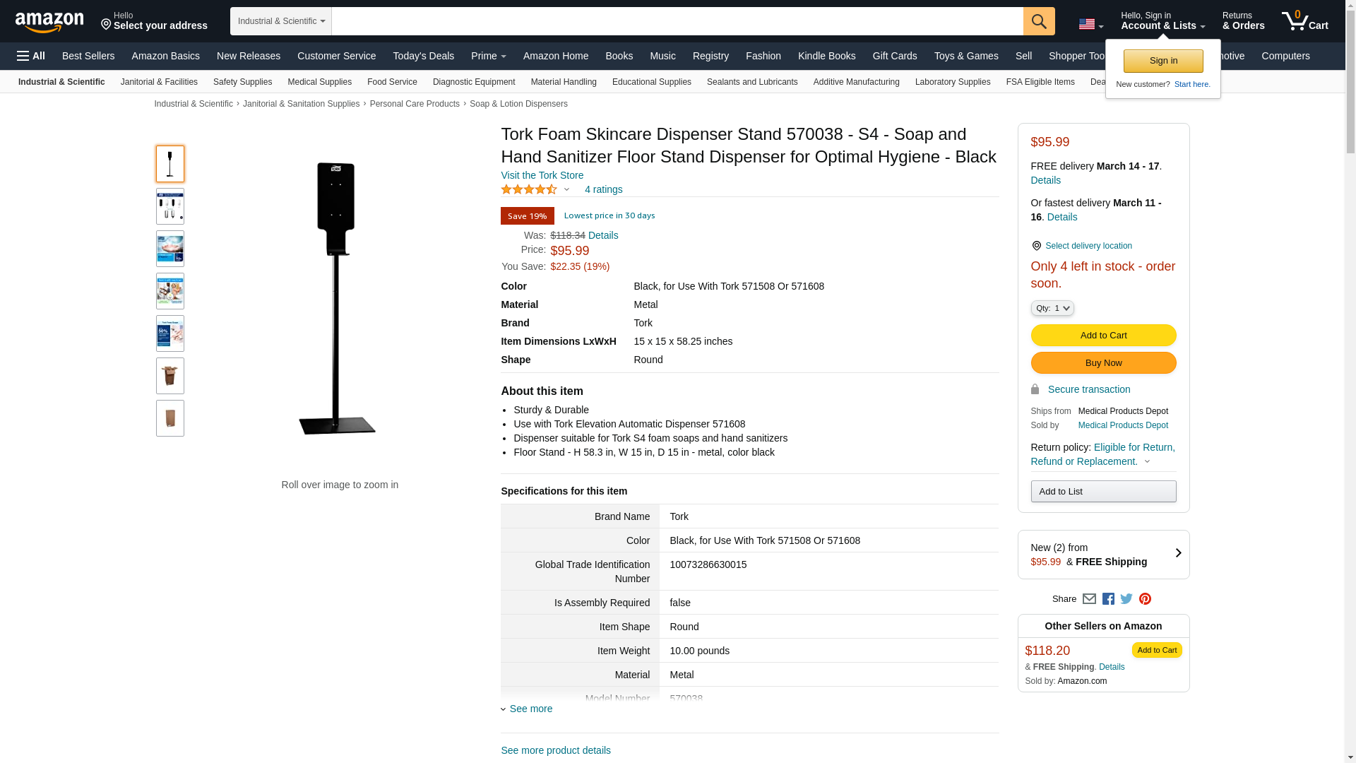1356x763 pixels.
Task: Open the country flag language selector
Action: (1090, 25)
